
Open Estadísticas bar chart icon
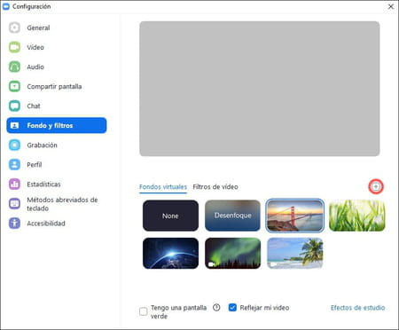(x=14, y=184)
